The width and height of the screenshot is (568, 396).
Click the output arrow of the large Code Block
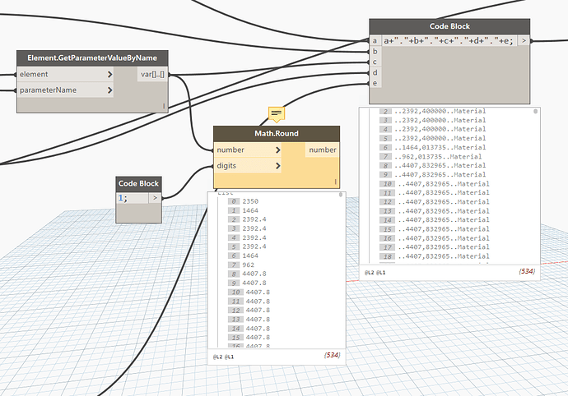click(524, 40)
